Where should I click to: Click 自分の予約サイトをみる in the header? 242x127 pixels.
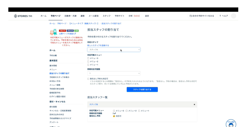[x=202, y=16]
